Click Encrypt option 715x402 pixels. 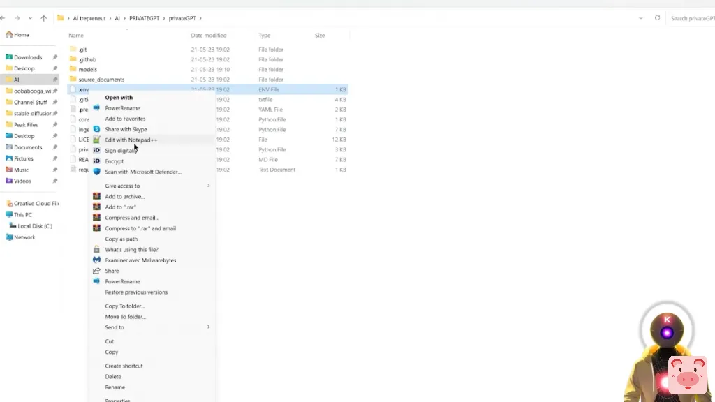(x=114, y=161)
